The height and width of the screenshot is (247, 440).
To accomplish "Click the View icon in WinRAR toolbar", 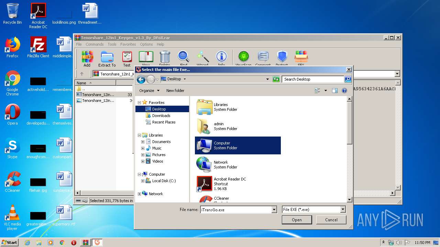I will pyautogui.click(x=146, y=59).
